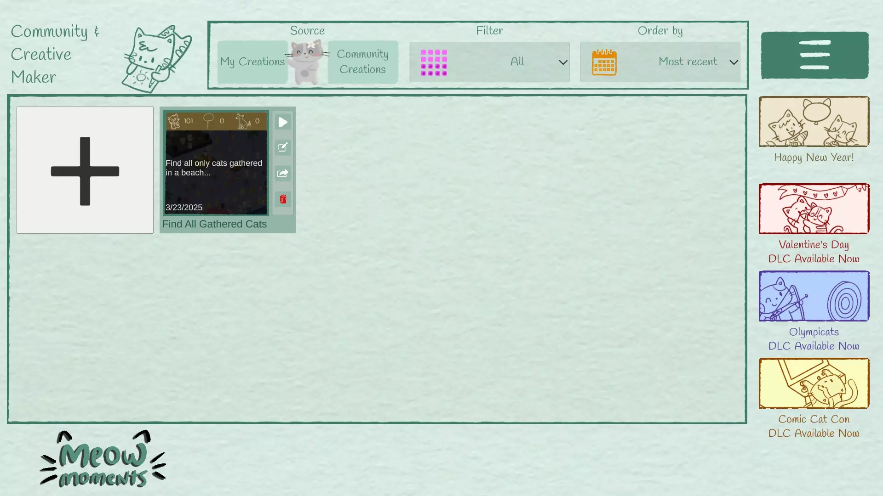Play the Find All Gathered Cats level
This screenshot has height=496, width=883.
283,122
